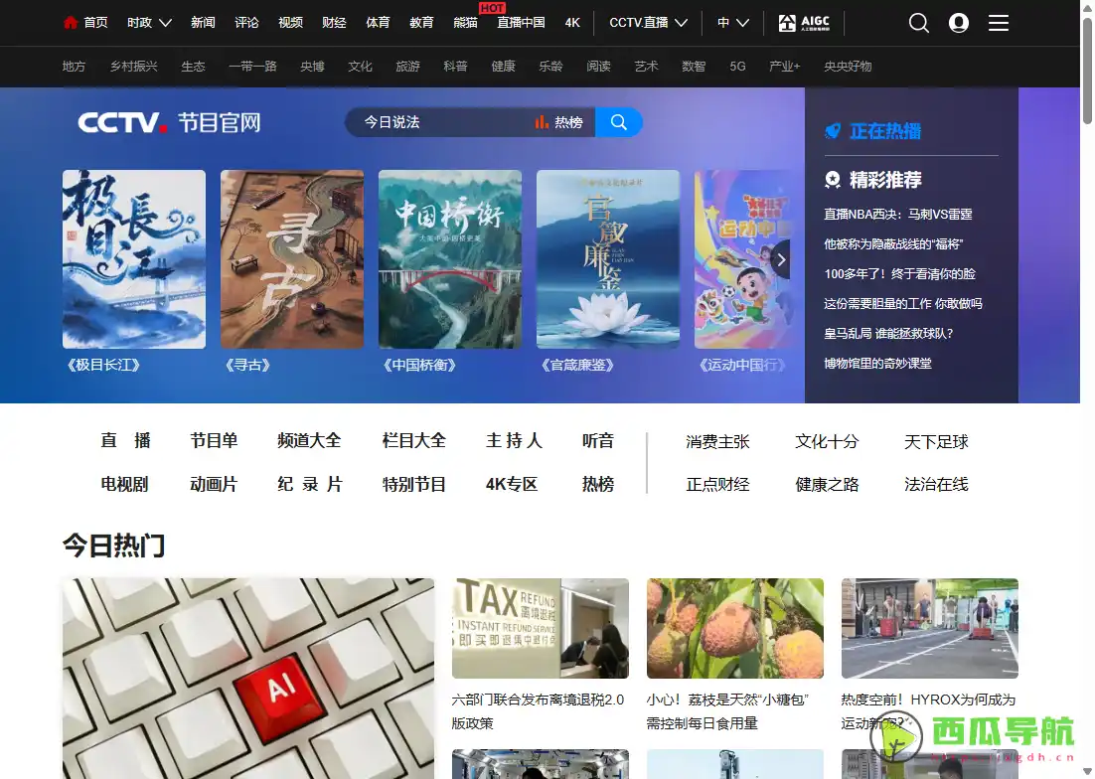Select 一带一路 in secondary nav

[x=252, y=67]
